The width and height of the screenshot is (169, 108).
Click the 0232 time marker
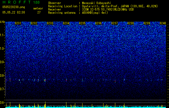pos(34,23)
